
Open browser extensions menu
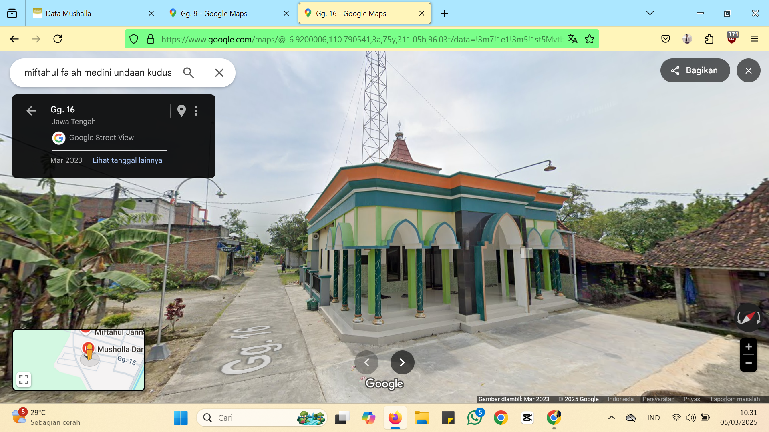[x=709, y=39]
